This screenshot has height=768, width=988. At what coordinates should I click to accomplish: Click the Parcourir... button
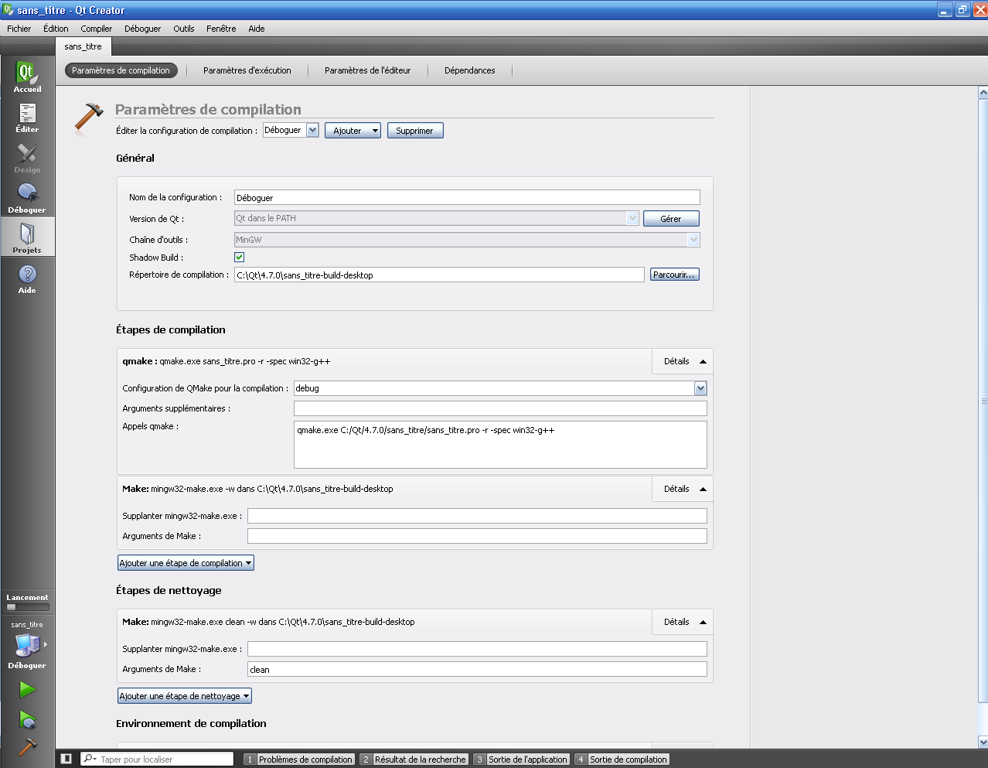pos(674,275)
